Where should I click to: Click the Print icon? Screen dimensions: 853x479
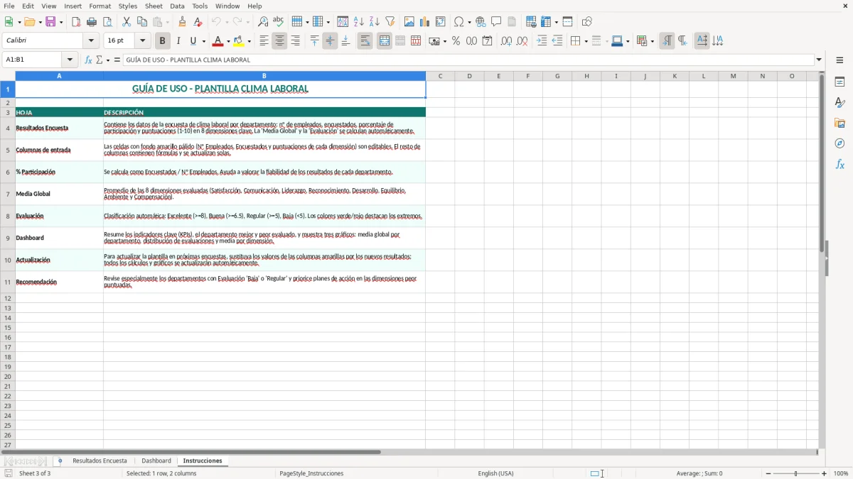pyautogui.click(x=92, y=22)
